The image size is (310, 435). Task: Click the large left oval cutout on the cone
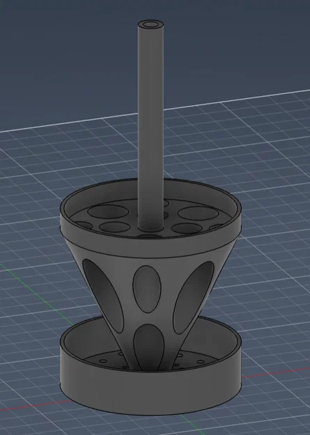(103, 296)
